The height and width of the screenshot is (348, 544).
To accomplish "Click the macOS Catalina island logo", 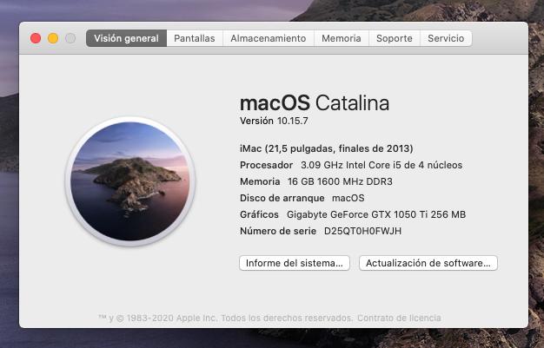I will click(x=130, y=181).
